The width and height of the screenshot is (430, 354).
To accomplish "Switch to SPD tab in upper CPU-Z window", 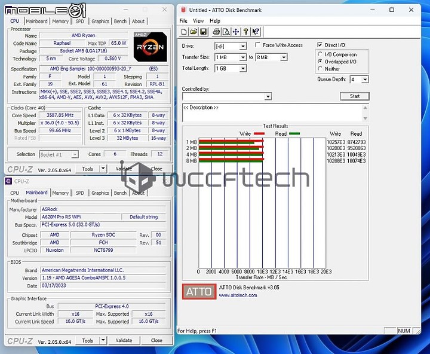I will [80, 21].
